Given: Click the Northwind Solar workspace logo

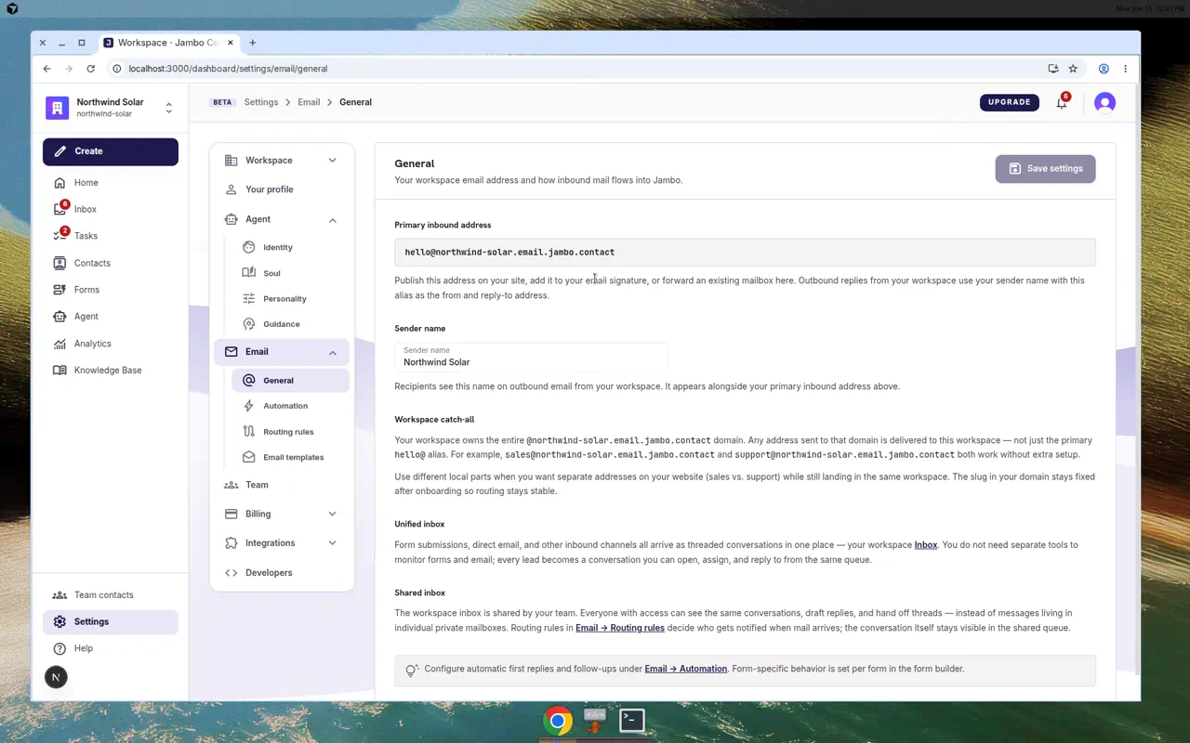Looking at the screenshot, I should coord(58,108).
